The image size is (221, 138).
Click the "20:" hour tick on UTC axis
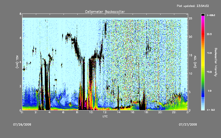tap(161, 112)
